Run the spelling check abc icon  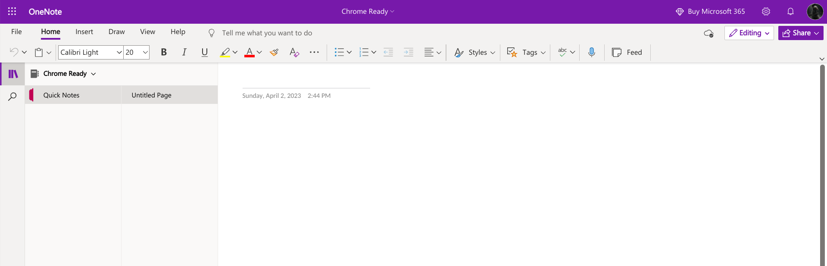[562, 52]
